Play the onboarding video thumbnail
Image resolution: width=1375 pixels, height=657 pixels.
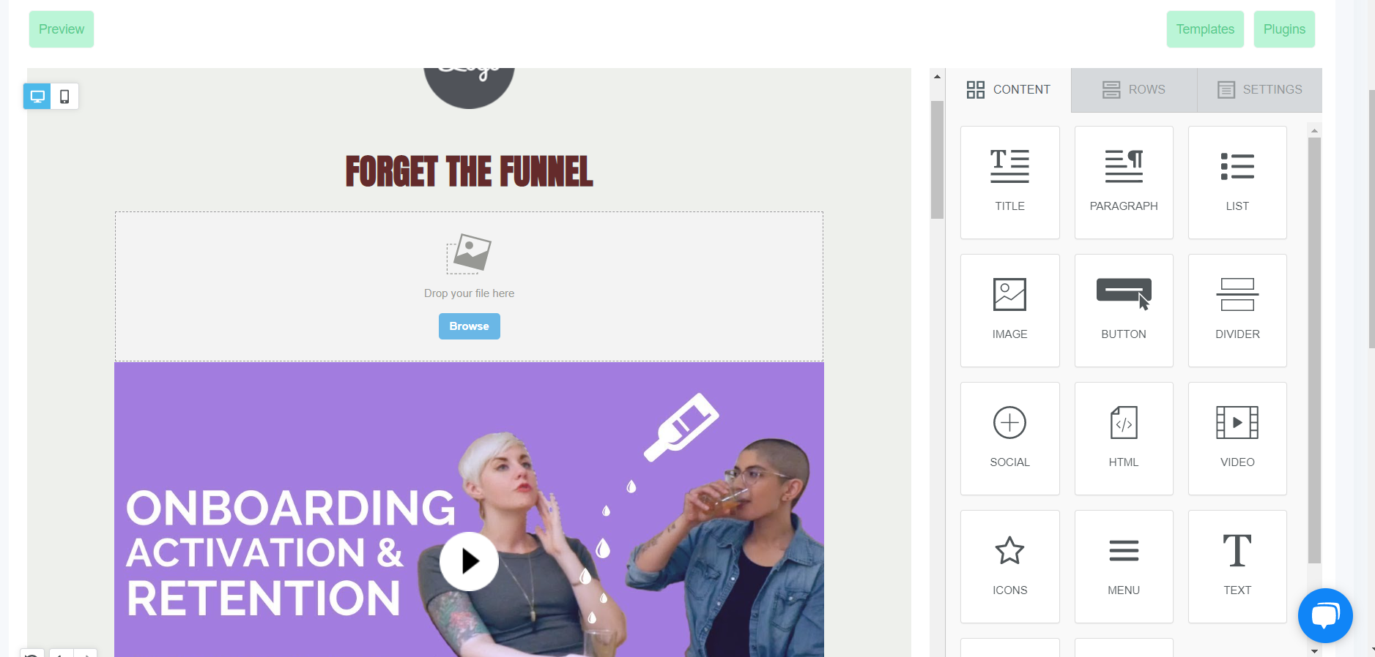(x=469, y=561)
